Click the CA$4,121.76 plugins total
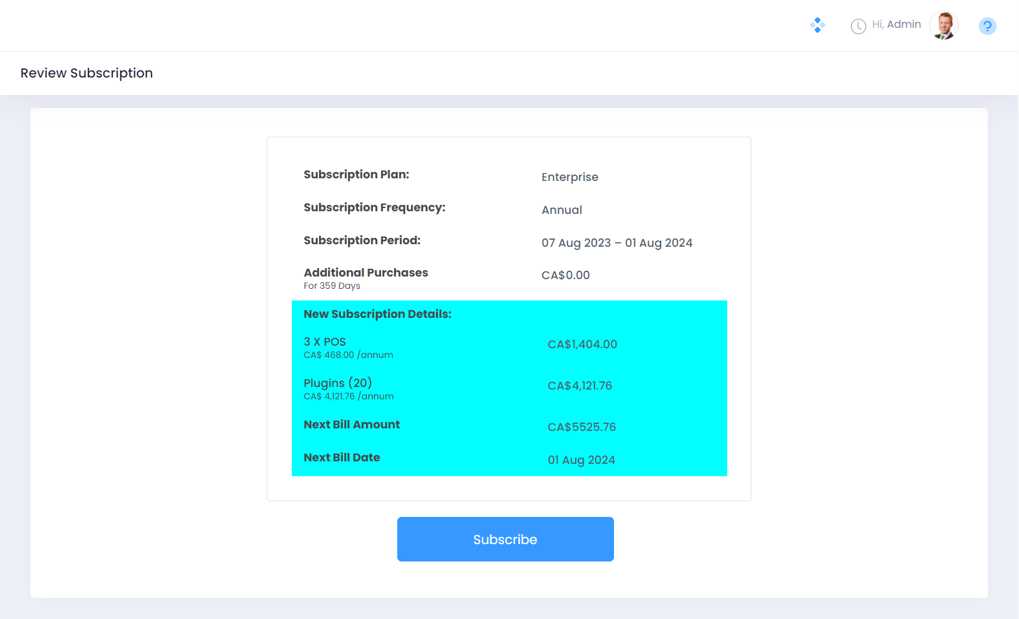Screen dimensions: 1019x619 pos(580,386)
